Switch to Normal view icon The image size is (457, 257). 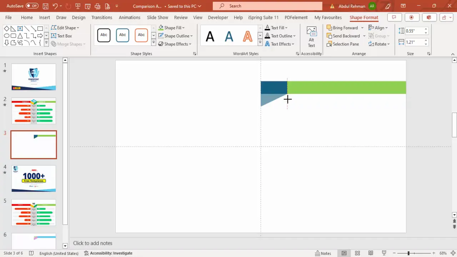(x=344, y=253)
